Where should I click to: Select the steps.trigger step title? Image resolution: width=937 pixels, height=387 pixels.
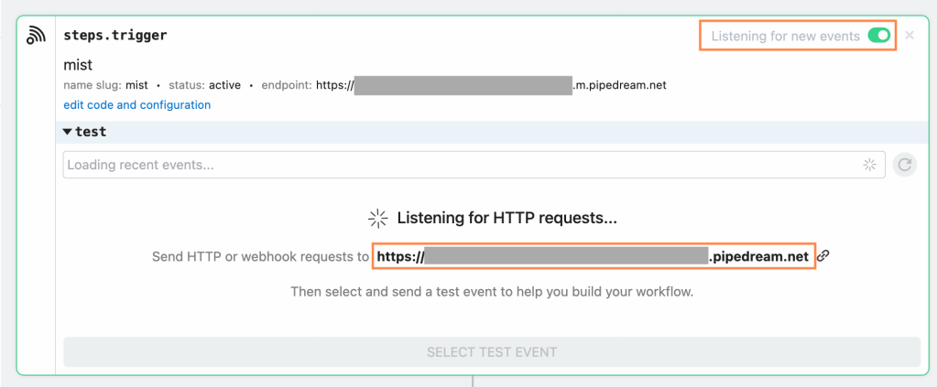114,36
